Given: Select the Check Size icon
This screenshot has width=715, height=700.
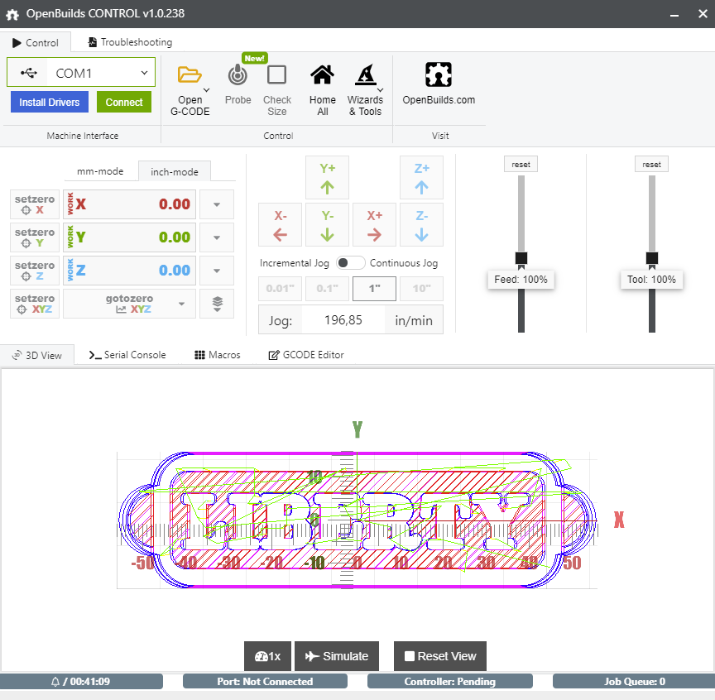Looking at the screenshot, I should [x=276, y=74].
